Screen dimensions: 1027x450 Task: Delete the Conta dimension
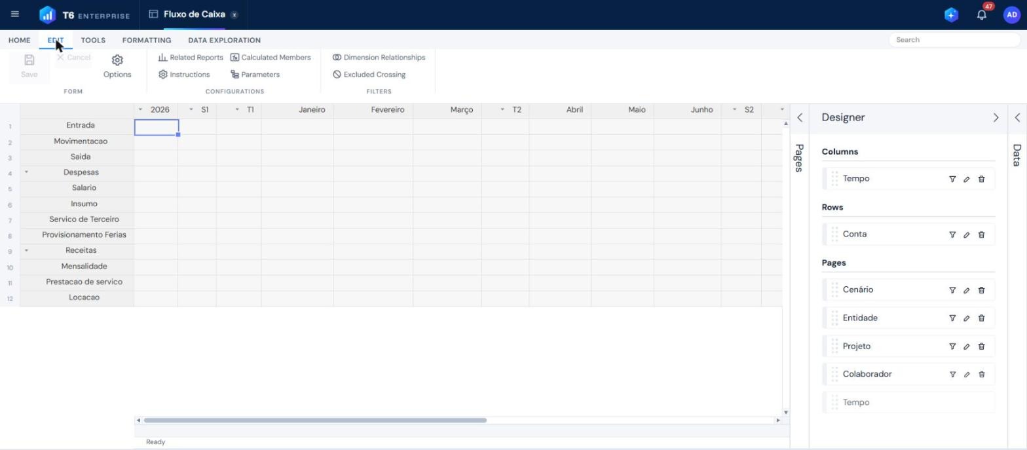coord(981,234)
